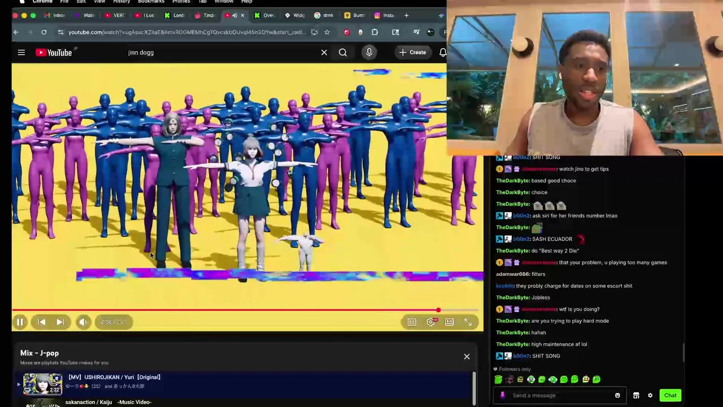Screen dimensions: 723x407
Task: Click the Chrome address bar URL
Action: [187, 32]
